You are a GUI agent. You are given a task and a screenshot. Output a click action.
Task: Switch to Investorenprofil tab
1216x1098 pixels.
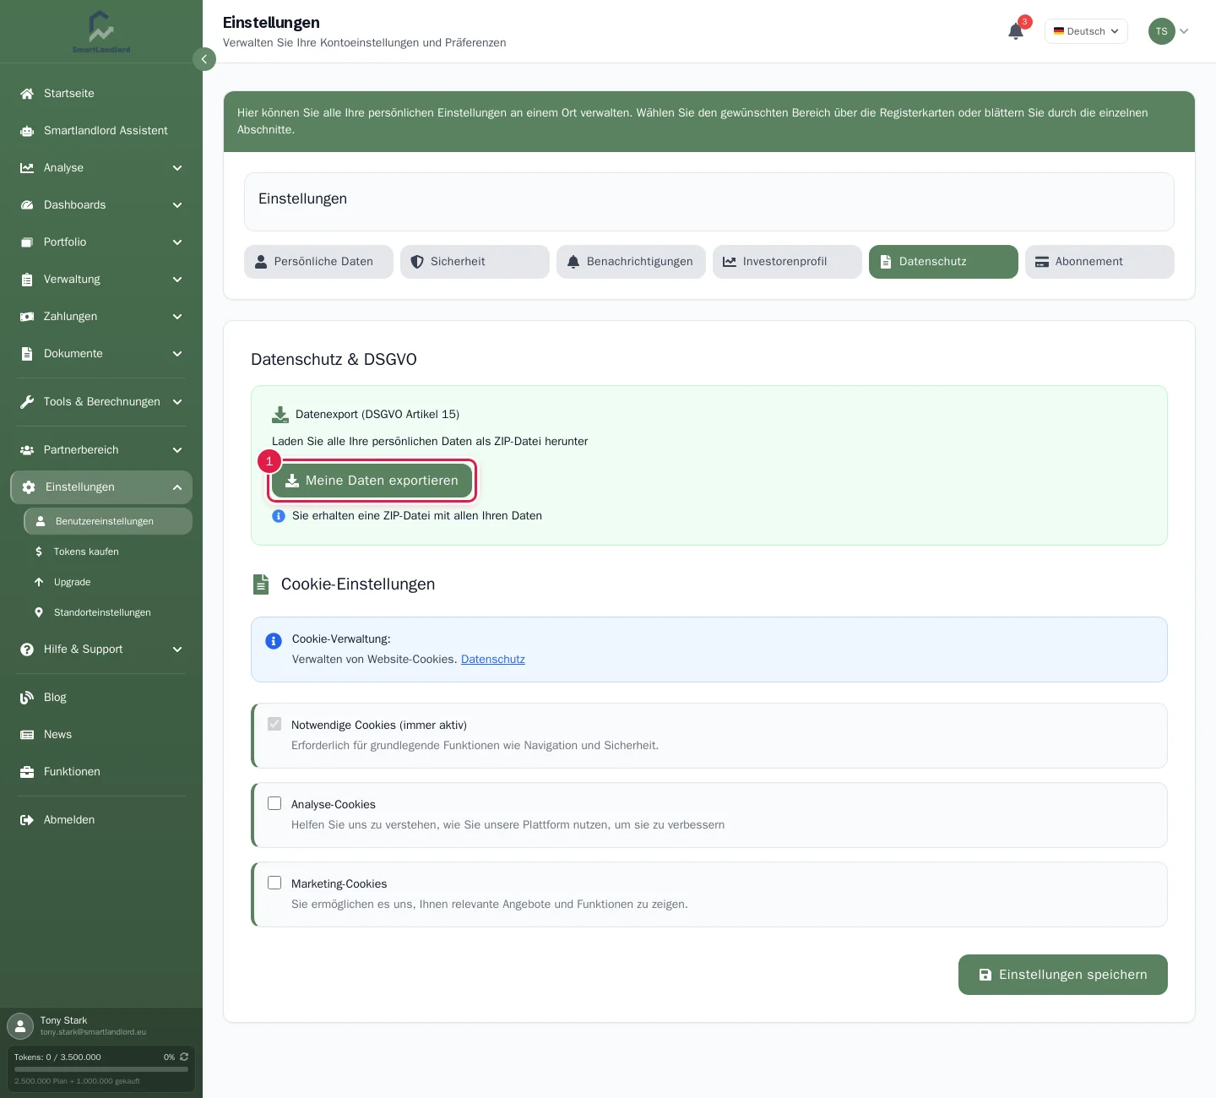787,262
